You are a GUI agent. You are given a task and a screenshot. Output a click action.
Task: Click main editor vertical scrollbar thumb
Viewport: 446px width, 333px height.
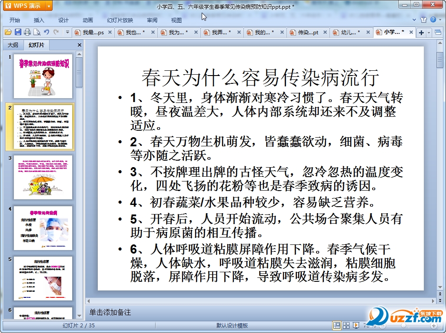pyautogui.click(x=440, y=59)
